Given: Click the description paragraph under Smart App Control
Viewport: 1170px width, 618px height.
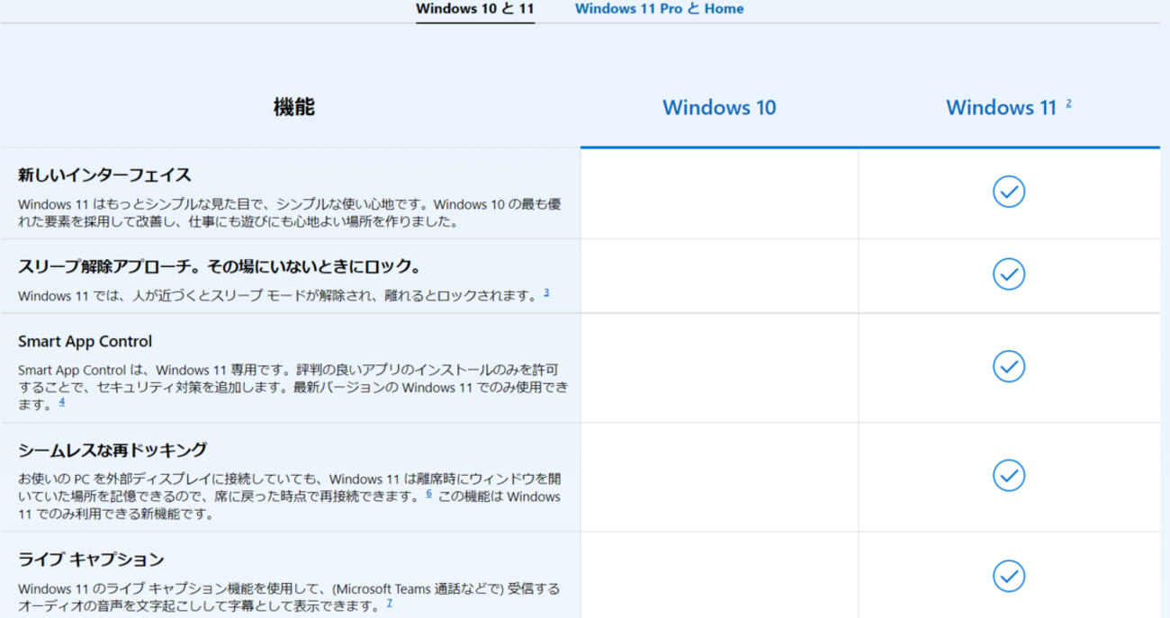Looking at the screenshot, I should pyautogui.click(x=292, y=387).
